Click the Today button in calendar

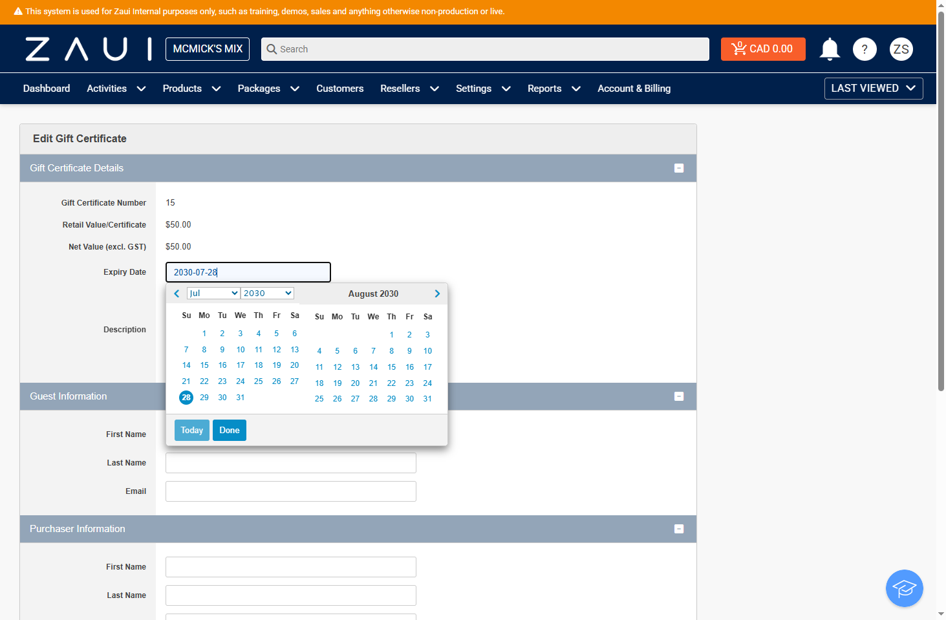point(192,431)
